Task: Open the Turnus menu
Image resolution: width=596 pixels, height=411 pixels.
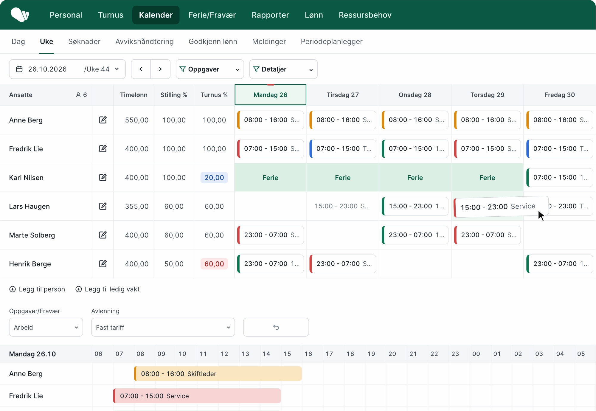Action: pyautogui.click(x=111, y=15)
